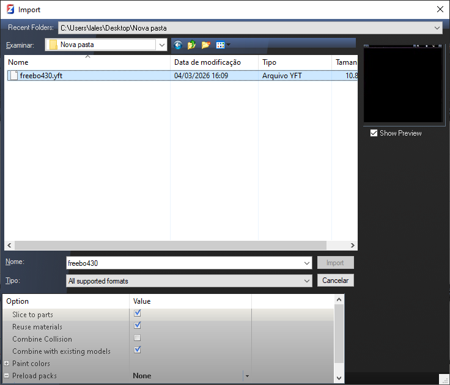Enable Combine Collision option
The image size is (450, 385).
coord(138,338)
